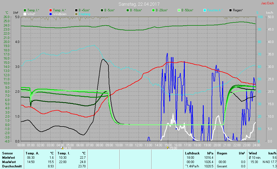Viewport: 277px width, 169px height.
Task: Click the sunrise marker icon at 04:10
Action: (62, 148)
